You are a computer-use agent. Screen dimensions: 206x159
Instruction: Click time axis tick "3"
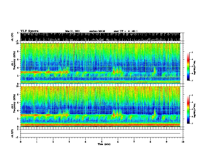click(x=69, y=142)
